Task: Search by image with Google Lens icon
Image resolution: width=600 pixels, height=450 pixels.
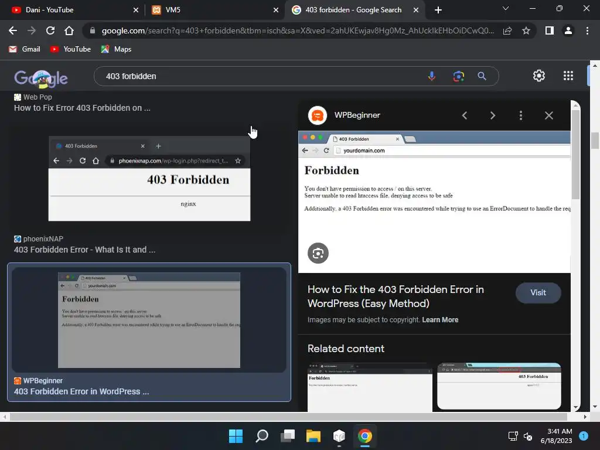Action: (x=458, y=76)
